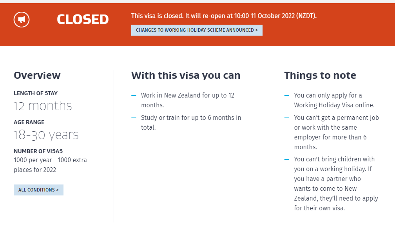Click the megaphone announcement icon
The height and width of the screenshot is (226, 395).
coord(22,19)
